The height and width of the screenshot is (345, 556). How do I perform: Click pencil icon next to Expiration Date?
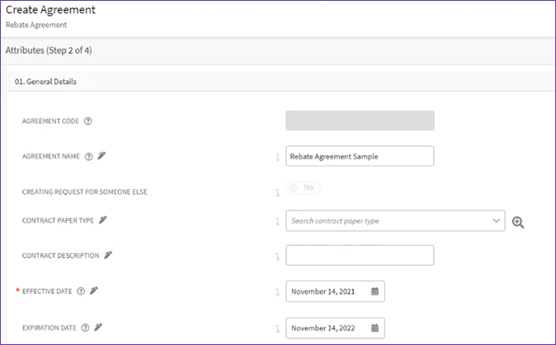pyautogui.click(x=98, y=328)
